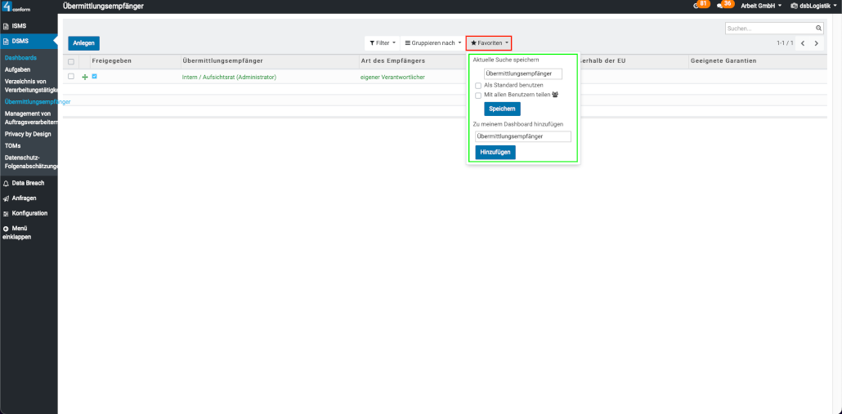
Task: Open the activities clock icon with badge 81
Action: point(696,6)
